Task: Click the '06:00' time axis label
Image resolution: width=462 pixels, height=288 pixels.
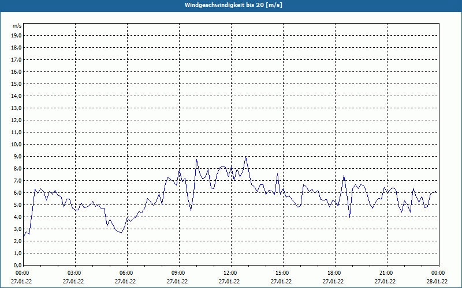Action: (127, 273)
